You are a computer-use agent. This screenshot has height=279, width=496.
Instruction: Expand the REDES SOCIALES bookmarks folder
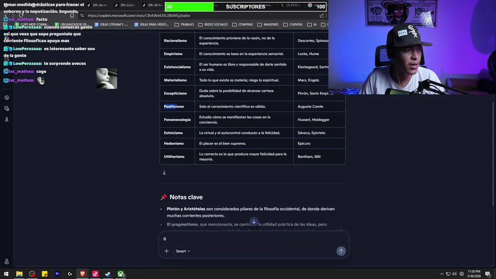(213, 24)
